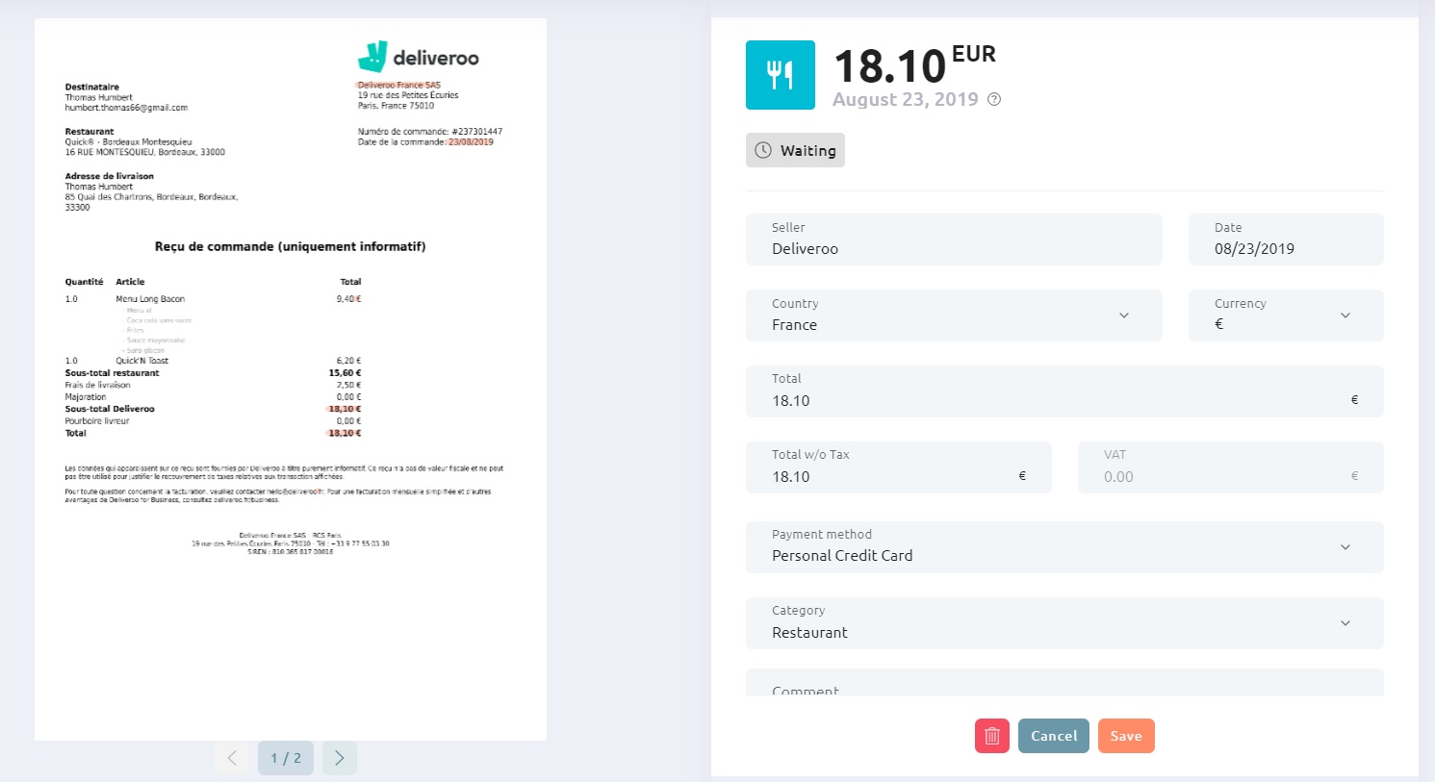Click 'Sous-total Deliveroo' line on receipt
This screenshot has width=1435, height=782.
(x=213, y=409)
